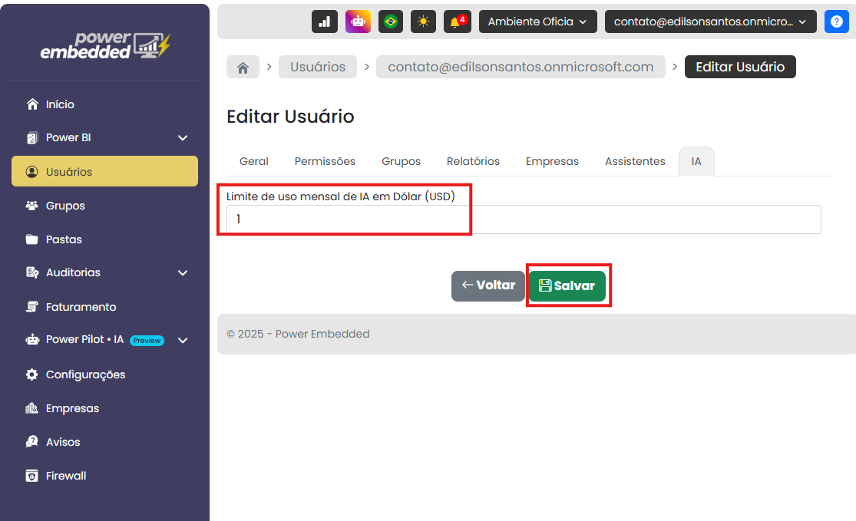Switch to the Assistentes tab
856x521 pixels.
(635, 161)
